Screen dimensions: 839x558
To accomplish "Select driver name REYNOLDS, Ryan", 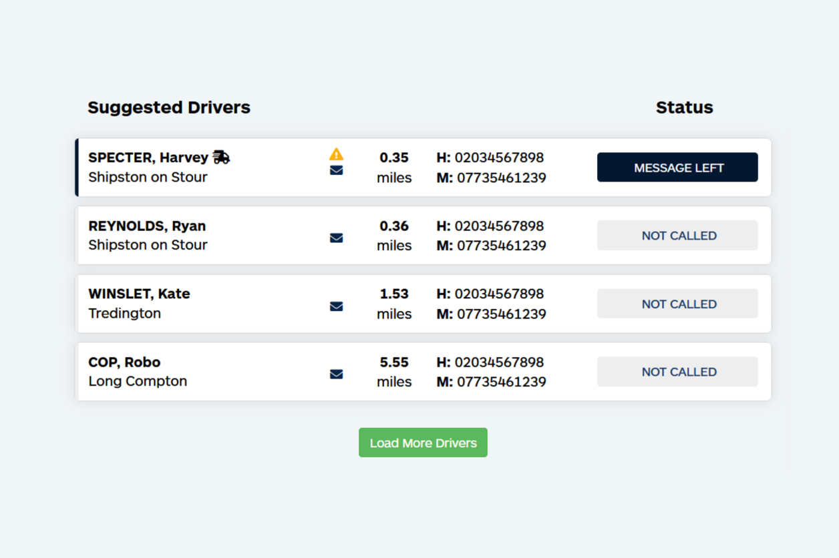I will 147,226.
